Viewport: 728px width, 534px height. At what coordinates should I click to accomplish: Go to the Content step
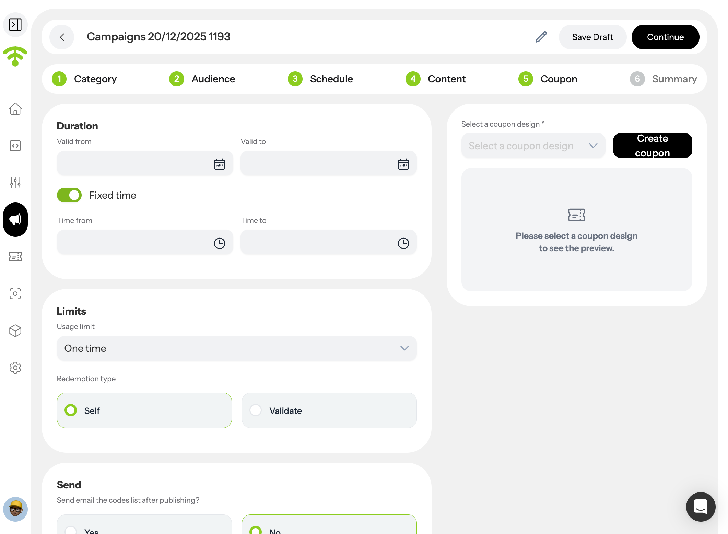pos(436,79)
